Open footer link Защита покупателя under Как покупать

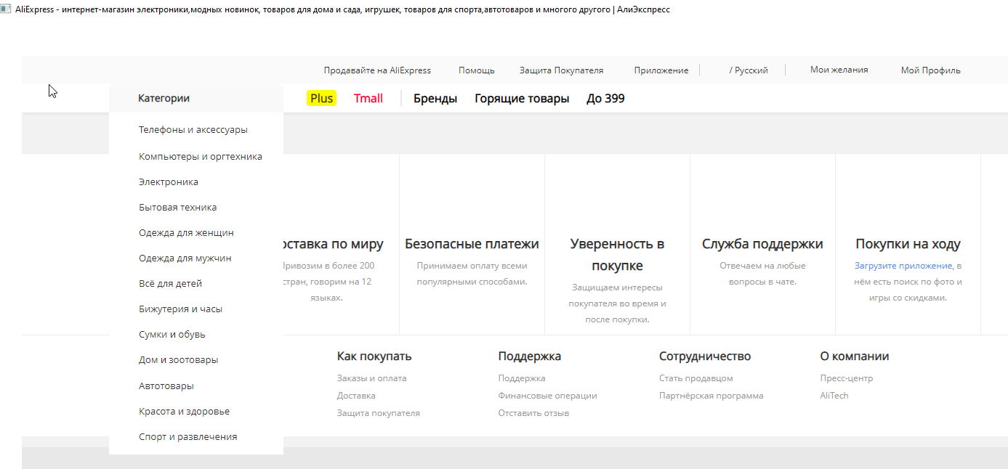click(x=379, y=413)
